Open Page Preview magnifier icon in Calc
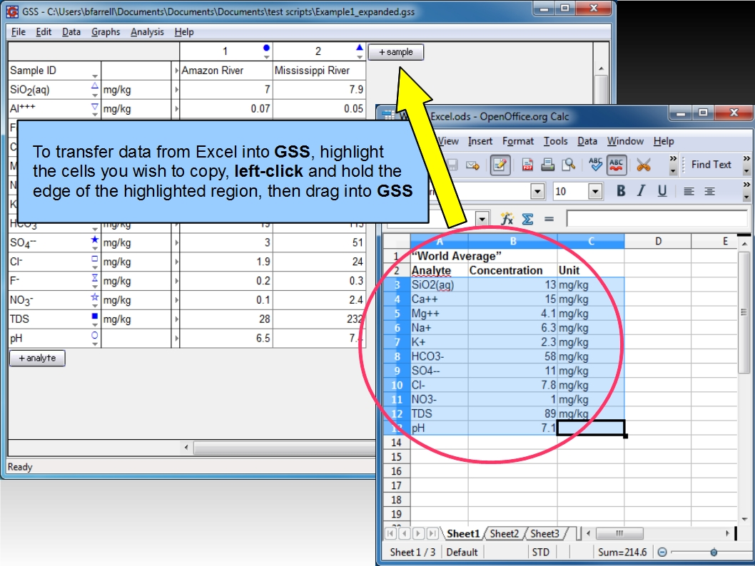The width and height of the screenshot is (755, 566). (x=568, y=165)
